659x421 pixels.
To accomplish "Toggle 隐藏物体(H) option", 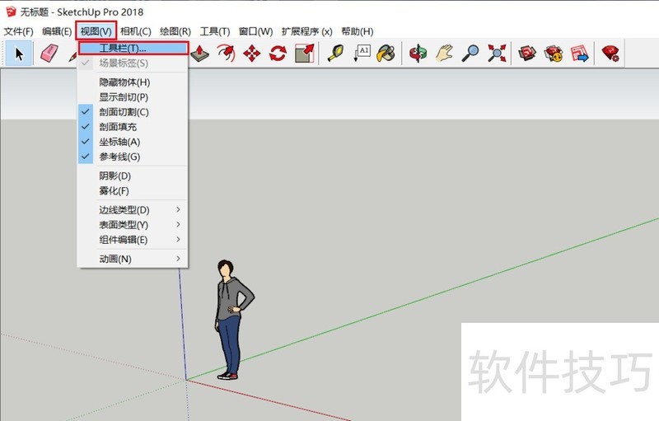I will coord(133,82).
